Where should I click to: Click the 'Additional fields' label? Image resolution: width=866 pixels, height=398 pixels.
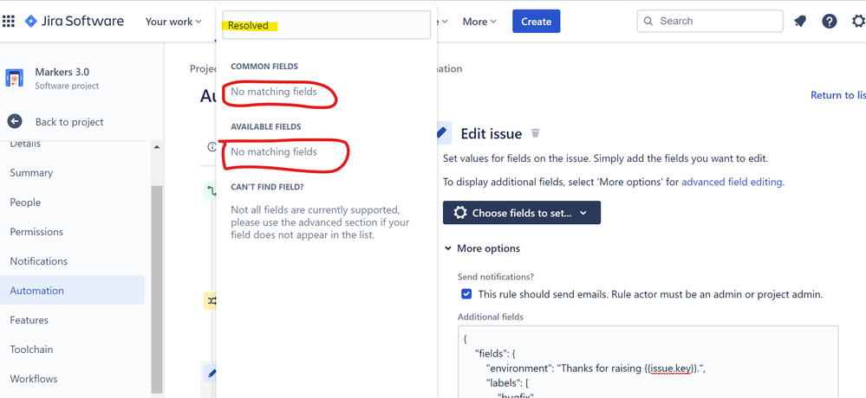point(491,317)
